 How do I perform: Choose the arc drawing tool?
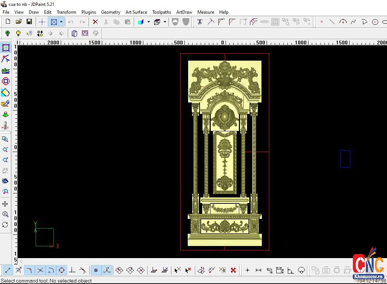coord(343,22)
